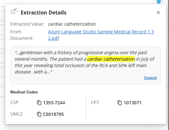Copy the CPT code 1013071
Screen dimensions: 169x130
tap(120, 103)
